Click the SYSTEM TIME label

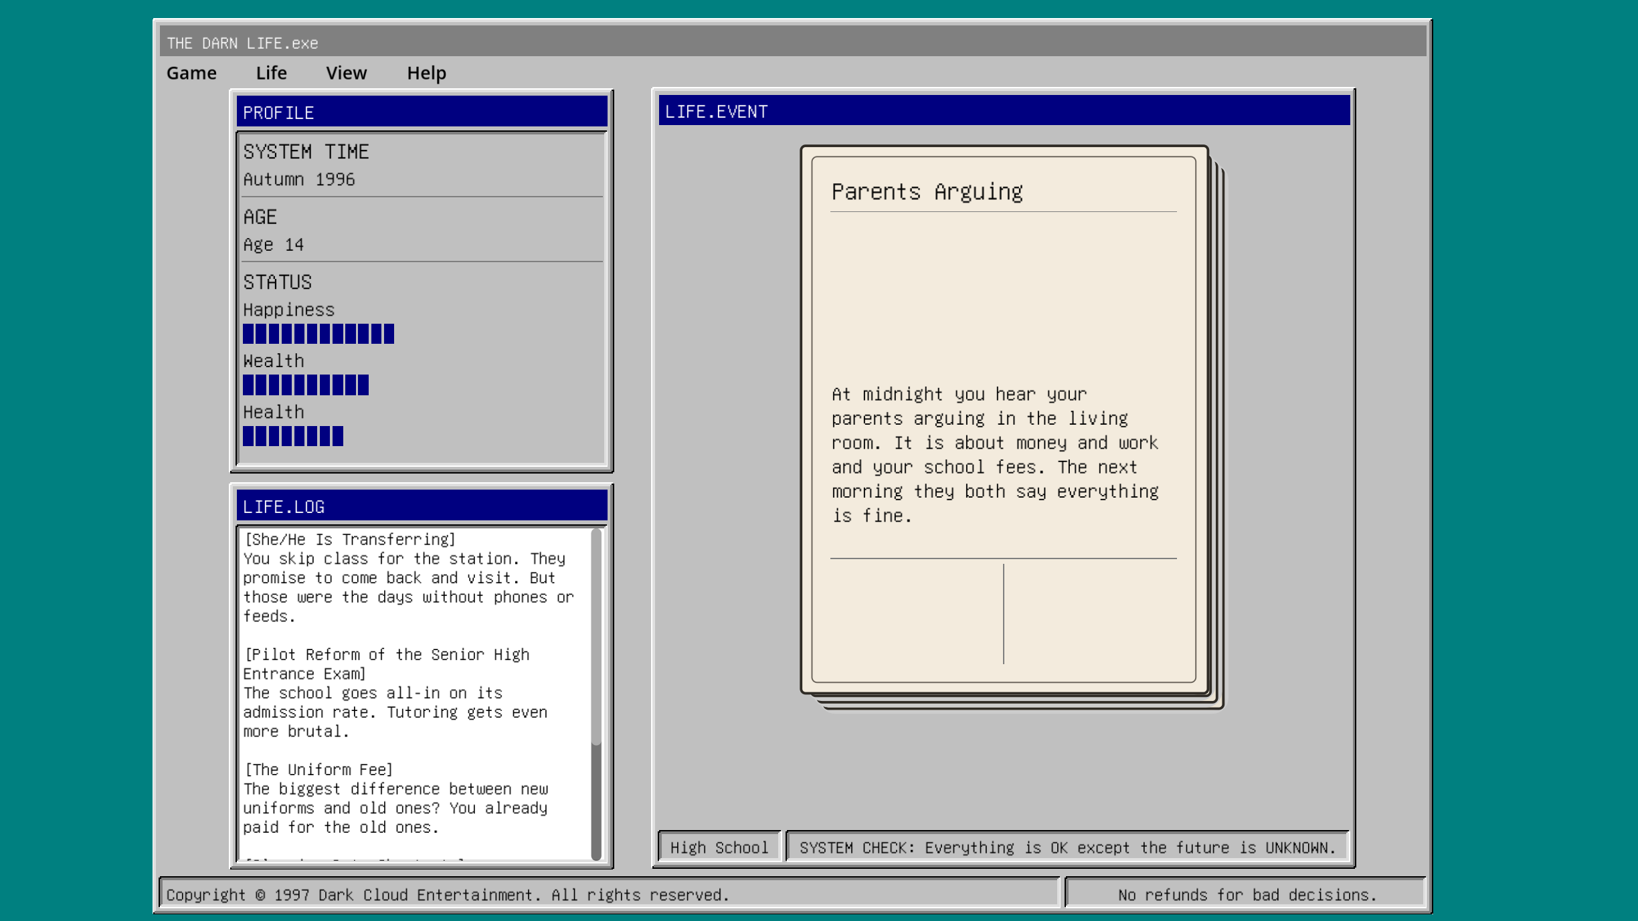click(x=306, y=152)
